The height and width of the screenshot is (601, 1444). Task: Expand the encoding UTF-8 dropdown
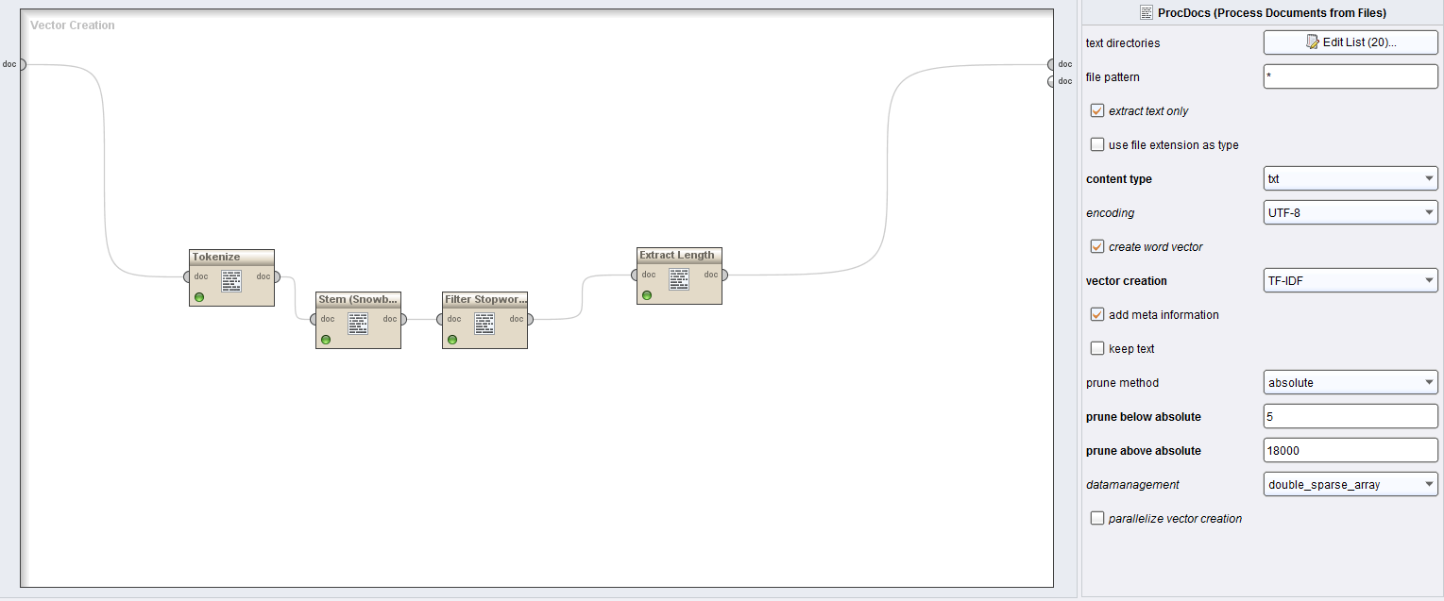tap(1350, 213)
